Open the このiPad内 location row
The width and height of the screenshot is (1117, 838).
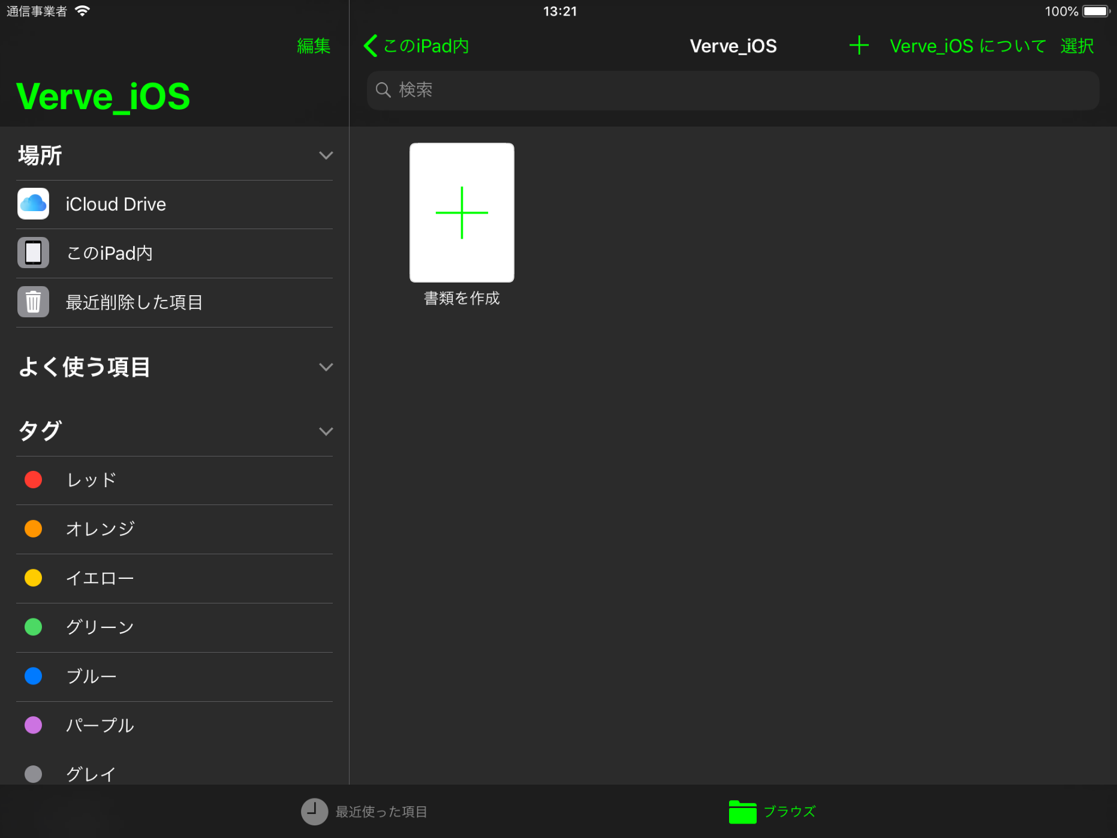174,253
